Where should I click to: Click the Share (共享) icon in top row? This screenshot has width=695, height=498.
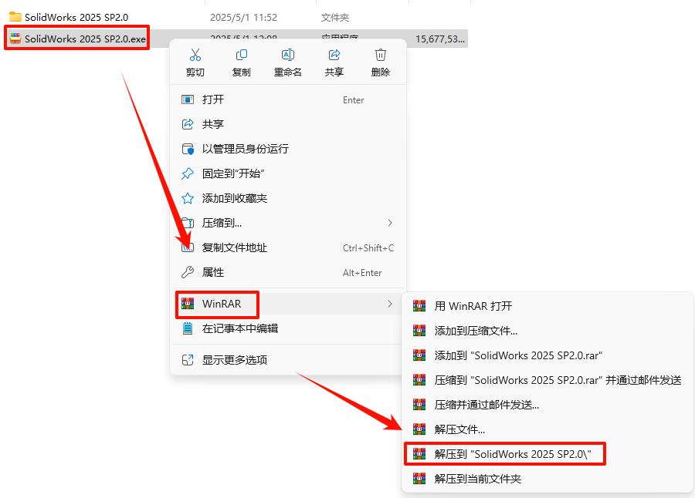pos(334,55)
